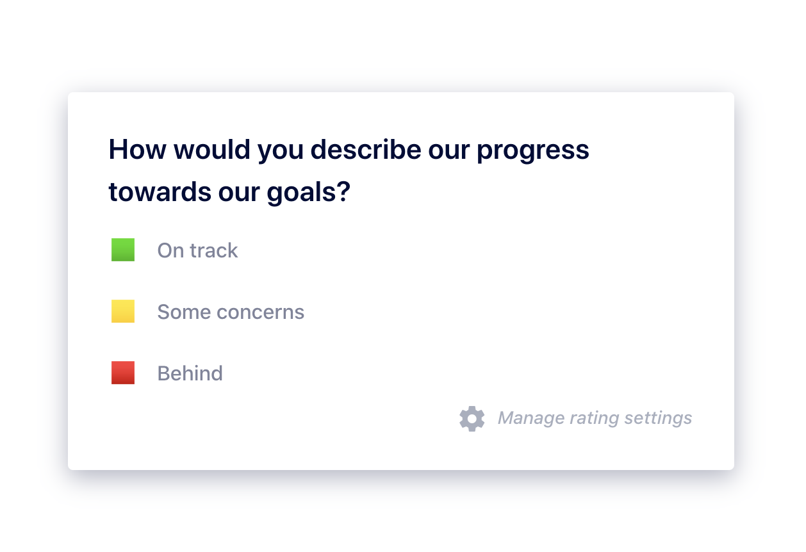
Task: Mark progress as yellow Some concerns
Action: pyautogui.click(x=208, y=311)
